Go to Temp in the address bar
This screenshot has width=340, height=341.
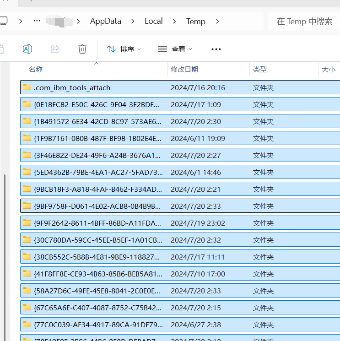pos(196,22)
